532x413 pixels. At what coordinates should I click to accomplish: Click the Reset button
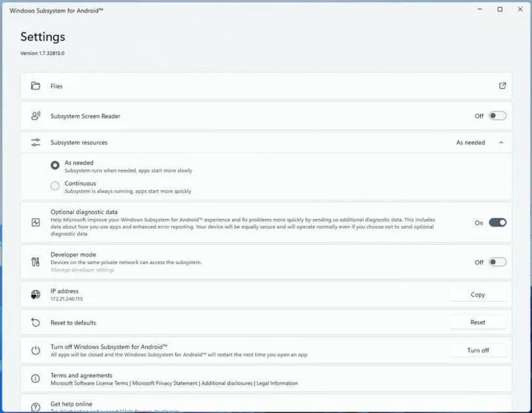click(x=477, y=323)
